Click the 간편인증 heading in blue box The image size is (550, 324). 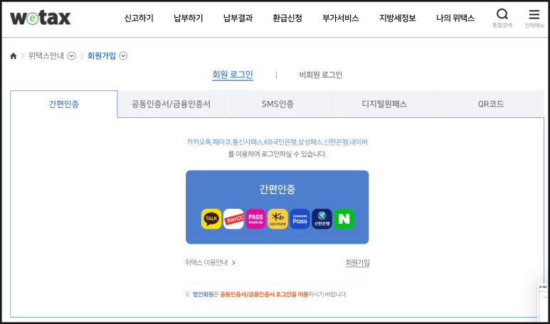coord(277,189)
